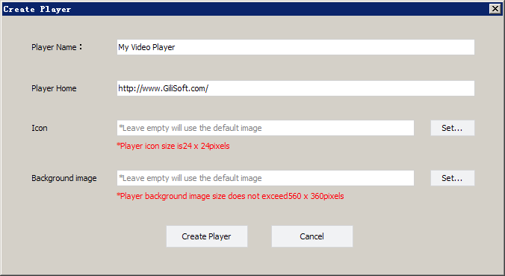Click into the Background image path field
The width and height of the screenshot is (505, 276).
[x=265, y=178]
